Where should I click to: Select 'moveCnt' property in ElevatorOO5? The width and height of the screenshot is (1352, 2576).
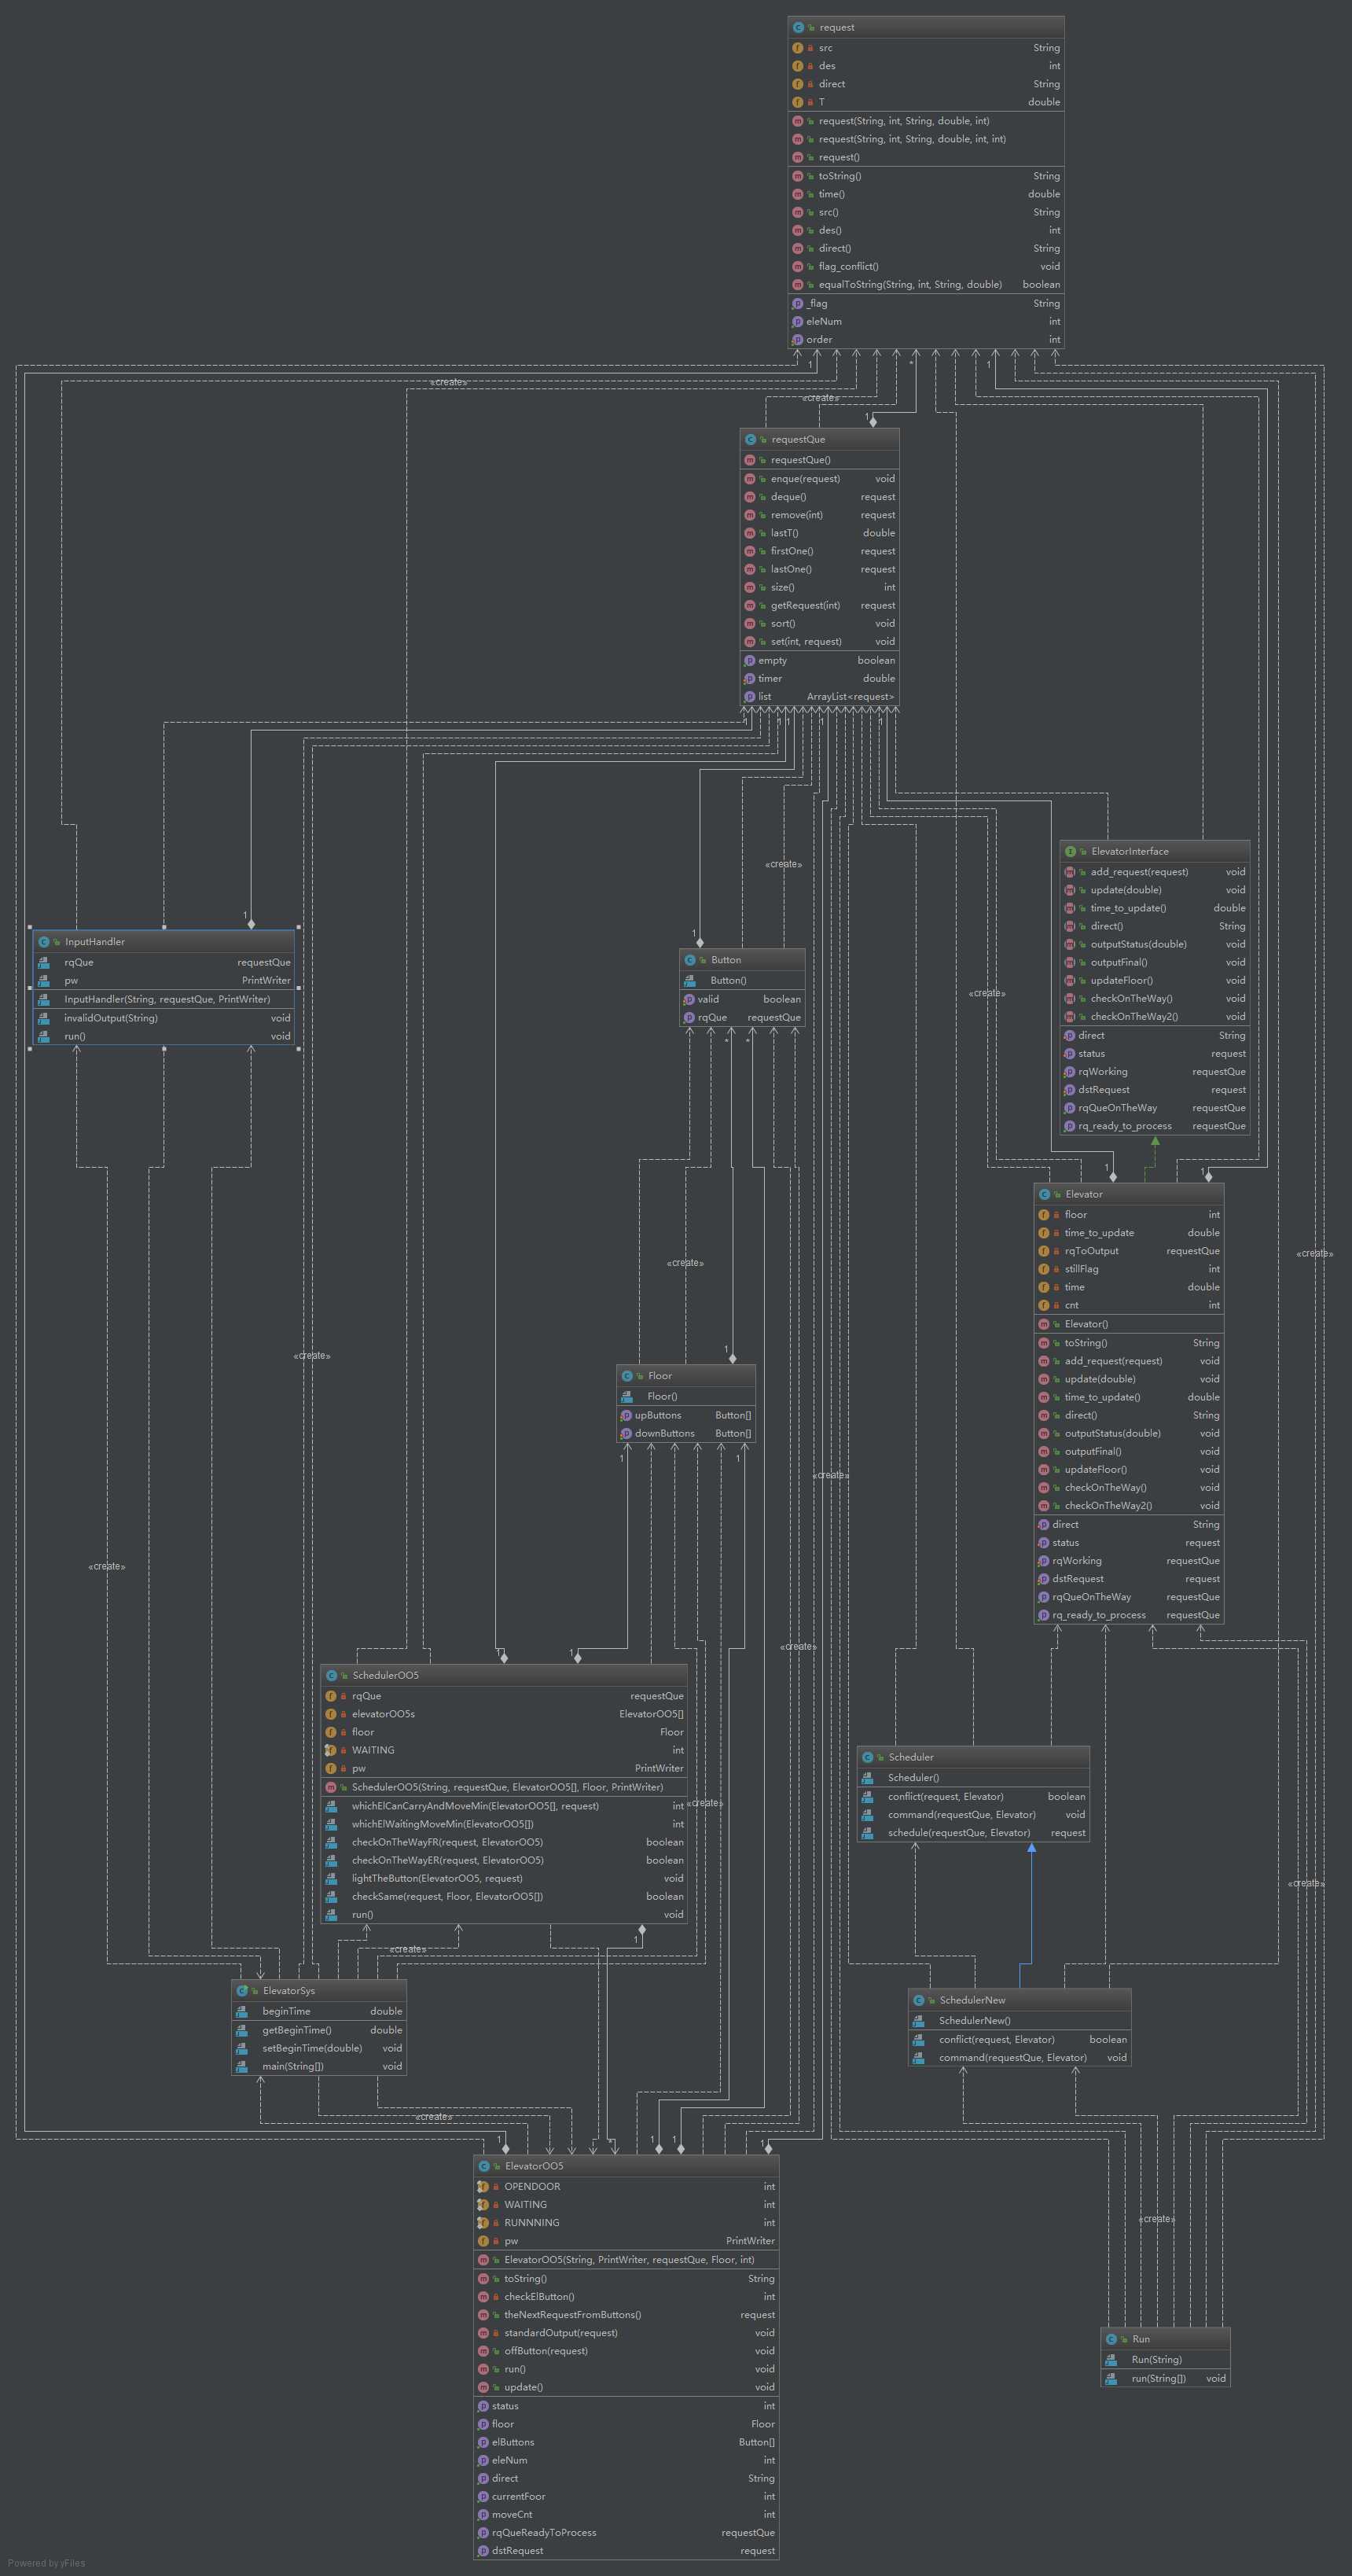tap(626, 2515)
